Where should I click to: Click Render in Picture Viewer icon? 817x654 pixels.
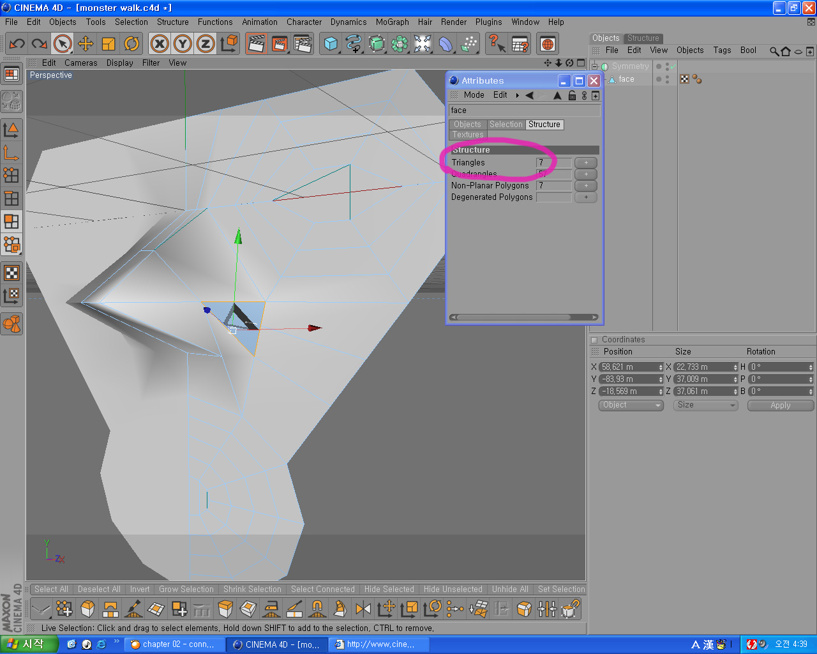[280, 43]
